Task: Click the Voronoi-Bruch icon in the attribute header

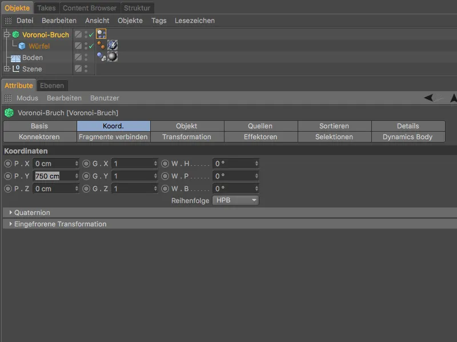Action: click(9, 113)
